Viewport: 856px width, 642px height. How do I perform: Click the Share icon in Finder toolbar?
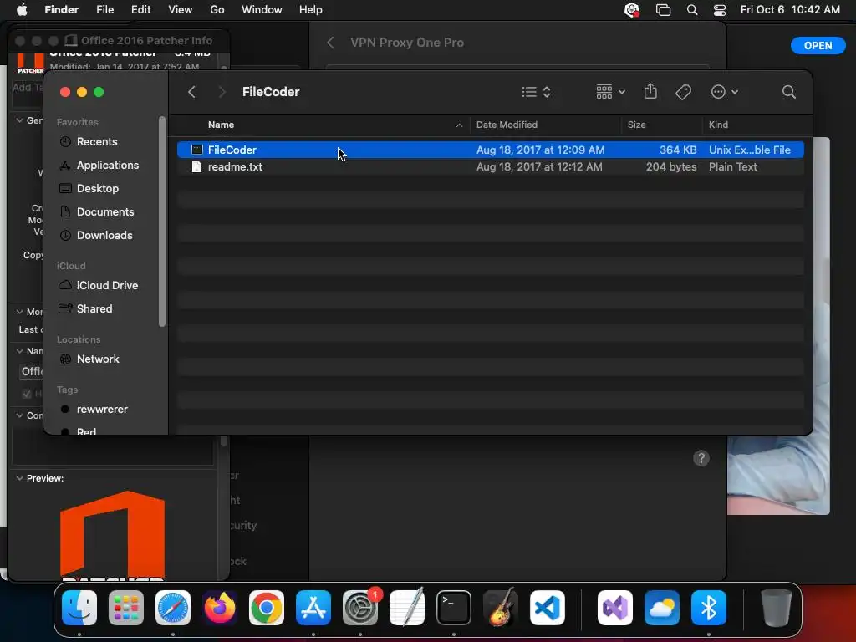click(650, 91)
